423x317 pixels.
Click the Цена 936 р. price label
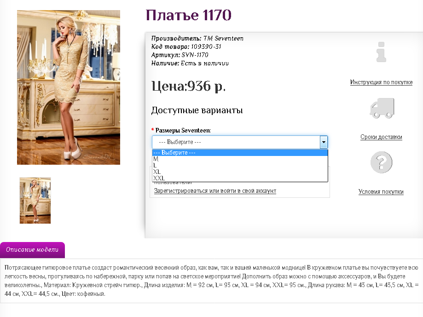click(x=189, y=86)
